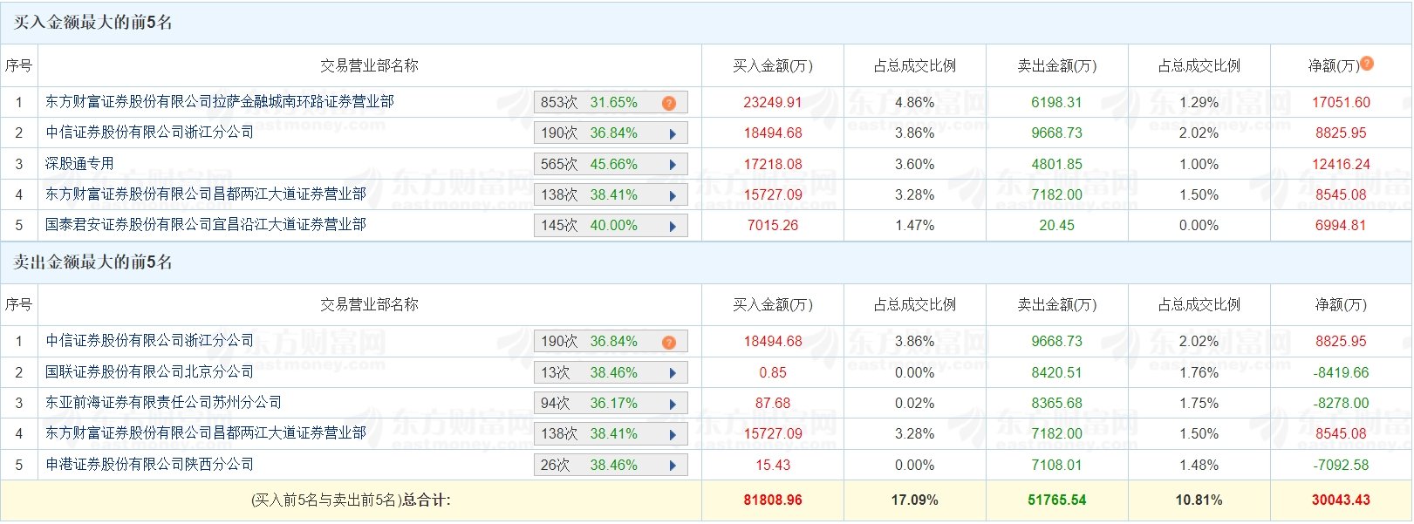The height and width of the screenshot is (524, 1414).
Task: Select buy amount 0.85
Action: coord(773,373)
